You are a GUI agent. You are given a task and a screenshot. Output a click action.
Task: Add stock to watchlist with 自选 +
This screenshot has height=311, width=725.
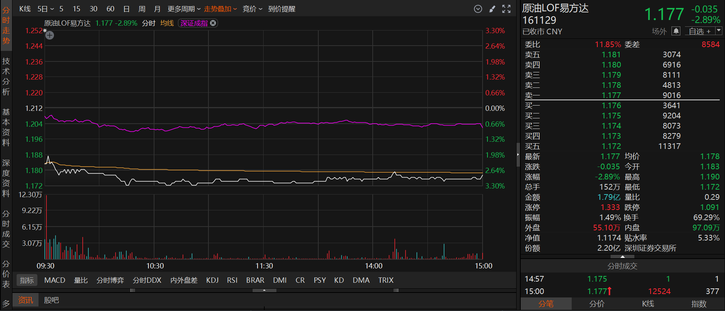coord(699,31)
